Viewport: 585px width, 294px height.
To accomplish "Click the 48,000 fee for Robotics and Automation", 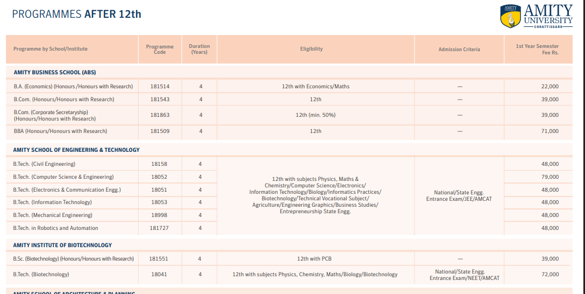I will pos(550,228).
